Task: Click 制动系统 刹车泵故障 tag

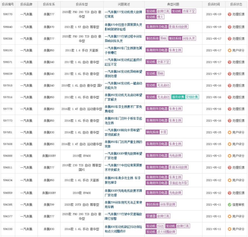Action: [161, 204]
